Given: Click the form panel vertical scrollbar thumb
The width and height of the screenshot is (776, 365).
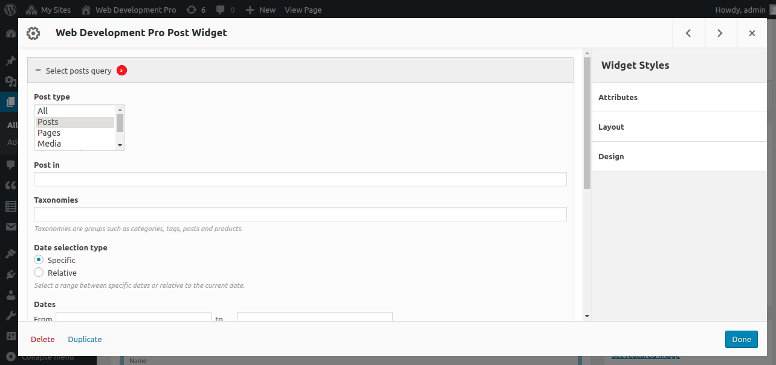Looking at the screenshot, I should 587,123.
